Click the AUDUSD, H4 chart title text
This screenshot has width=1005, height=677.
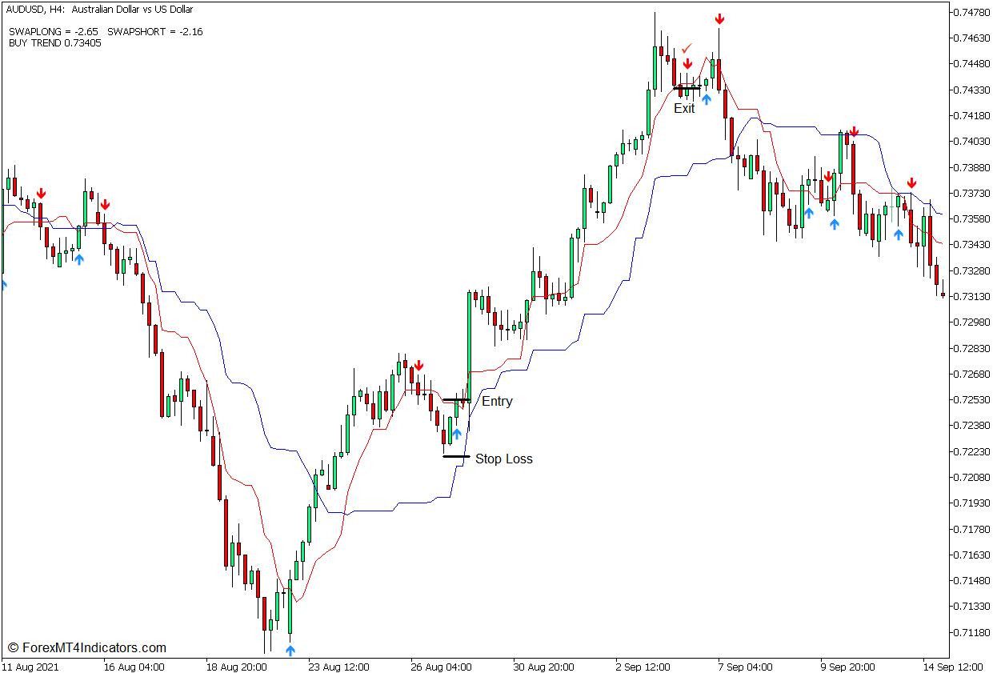pyautogui.click(x=99, y=10)
